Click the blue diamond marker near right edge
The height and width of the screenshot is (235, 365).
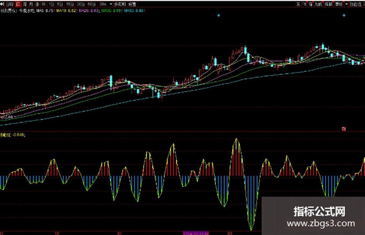pos(344,15)
